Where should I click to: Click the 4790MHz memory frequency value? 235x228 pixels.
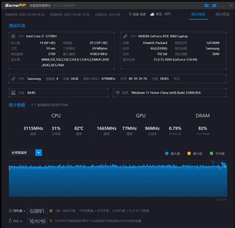click(108, 79)
